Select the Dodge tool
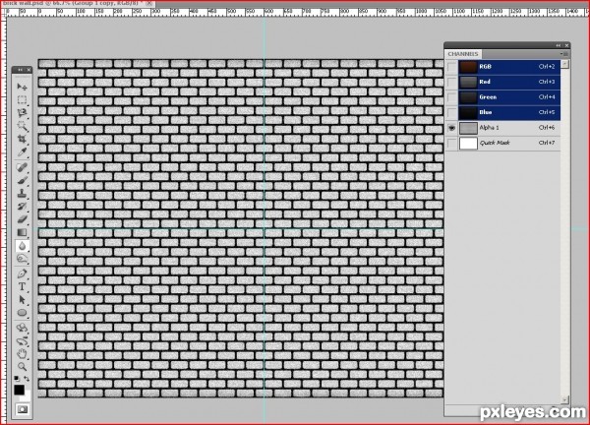The image size is (590, 425). click(x=22, y=259)
